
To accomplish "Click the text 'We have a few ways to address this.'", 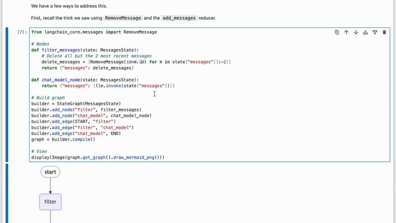I will pyautogui.click(x=69, y=6).
